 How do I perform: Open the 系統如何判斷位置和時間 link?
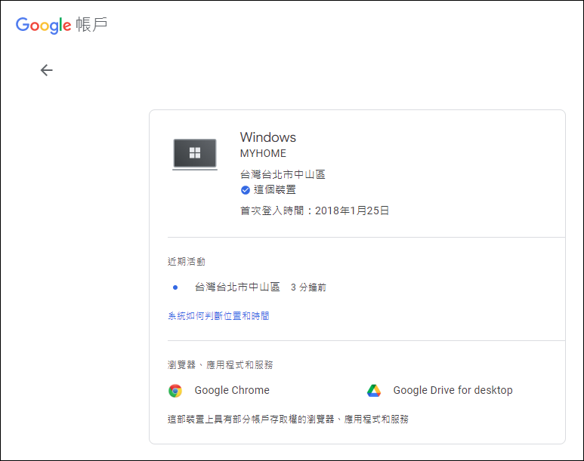(218, 316)
